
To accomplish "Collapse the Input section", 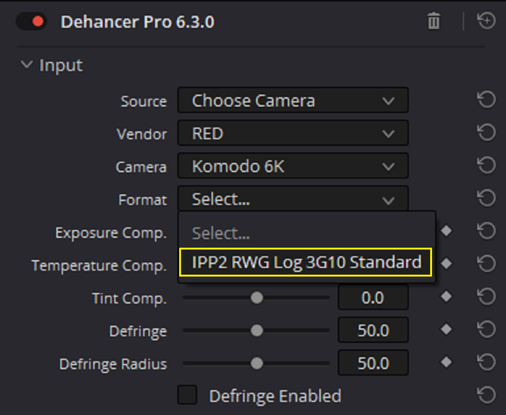I will click(26, 64).
